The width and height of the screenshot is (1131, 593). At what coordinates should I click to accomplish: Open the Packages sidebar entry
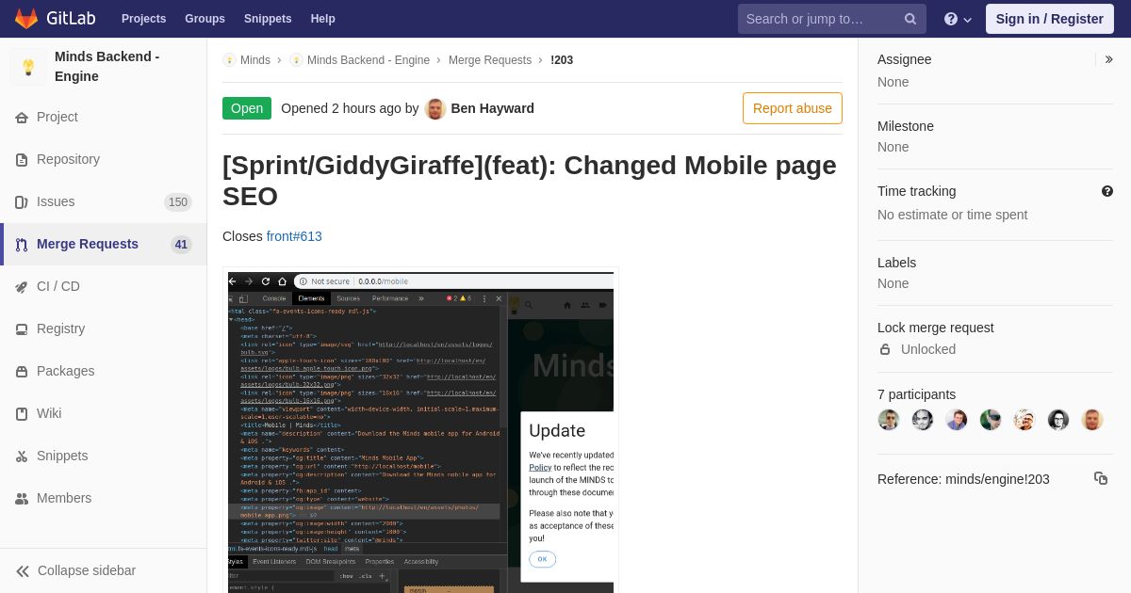point(104,371)
